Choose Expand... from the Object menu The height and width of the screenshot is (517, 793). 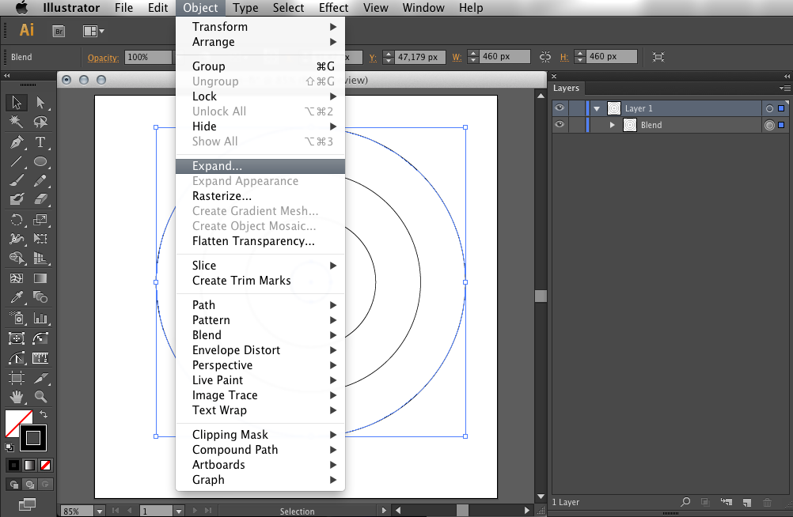click(x=218, y=166)
